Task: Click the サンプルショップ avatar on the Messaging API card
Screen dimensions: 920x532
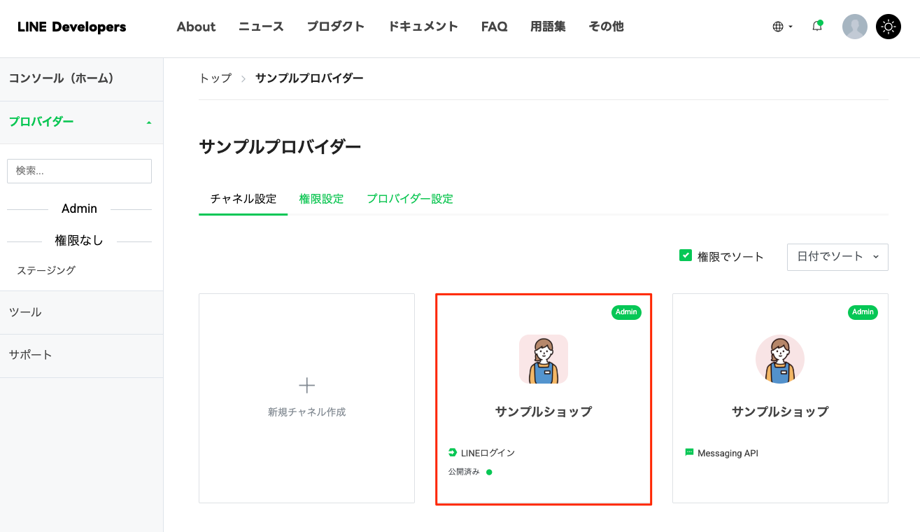Action: tap(779, 358)
